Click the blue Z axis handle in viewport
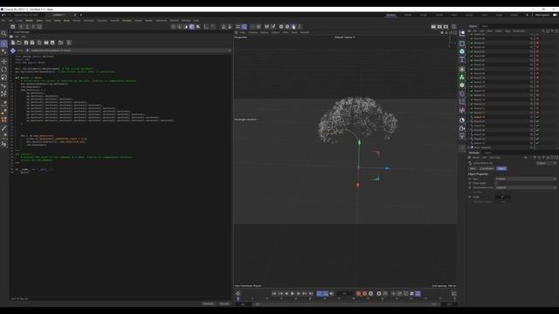 click(x=388, y=168)
